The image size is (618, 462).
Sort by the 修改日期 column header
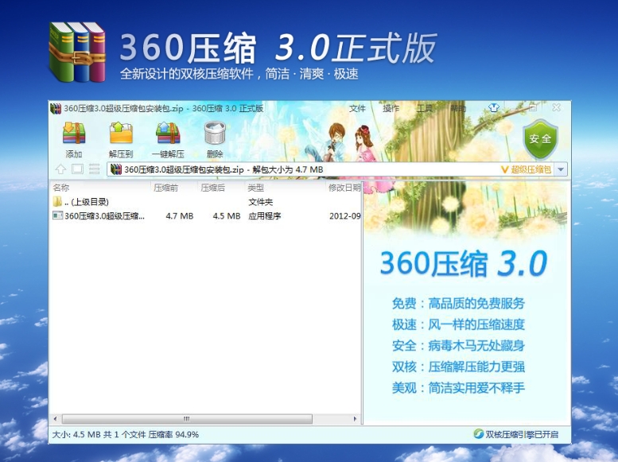[344, 188]
